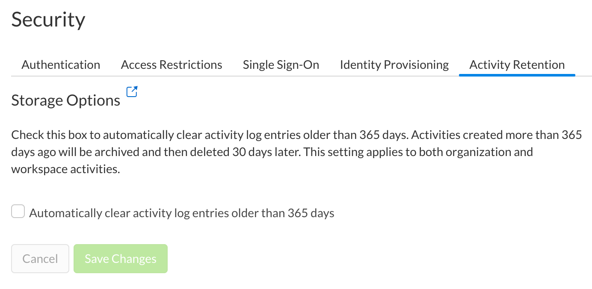Image resolution: width=592 pixels, height=289 pixels.
Task: Open the Access Restrictions tab
Action: (x=171, y=65)
